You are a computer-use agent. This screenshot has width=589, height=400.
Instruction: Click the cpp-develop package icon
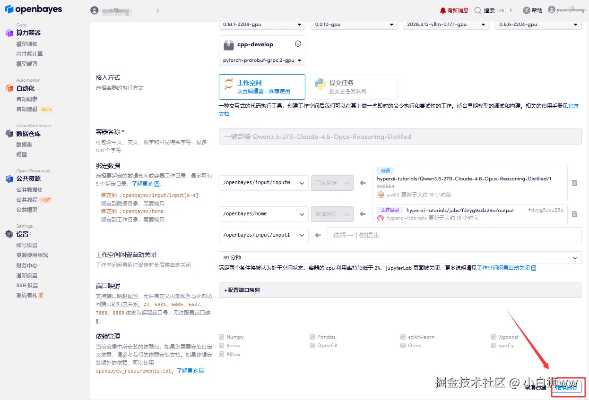pyautogui.click(x=229, y=45)
